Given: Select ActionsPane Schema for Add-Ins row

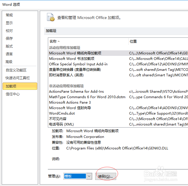Looking at the screenshot, I should pyautogui.click(x=118, y=92).
